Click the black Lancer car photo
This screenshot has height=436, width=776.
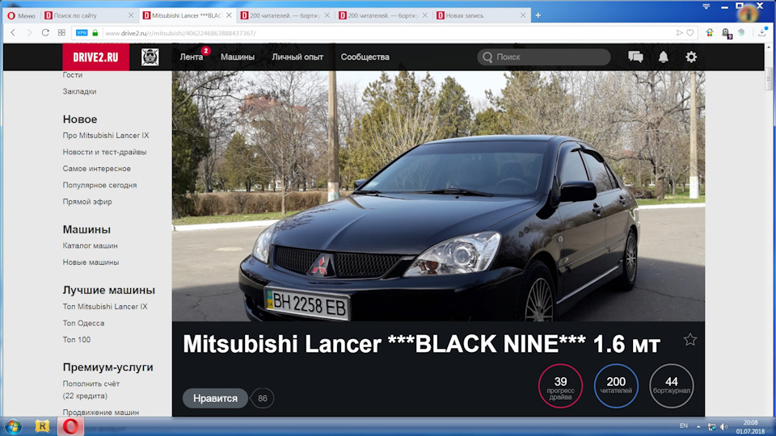(438, 196)
